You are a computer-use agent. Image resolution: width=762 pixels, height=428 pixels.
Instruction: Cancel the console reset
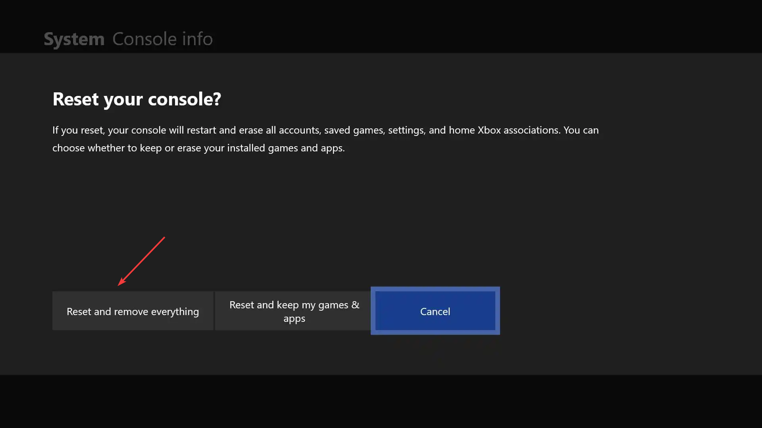pyautogui.click(x=435, y=311)
